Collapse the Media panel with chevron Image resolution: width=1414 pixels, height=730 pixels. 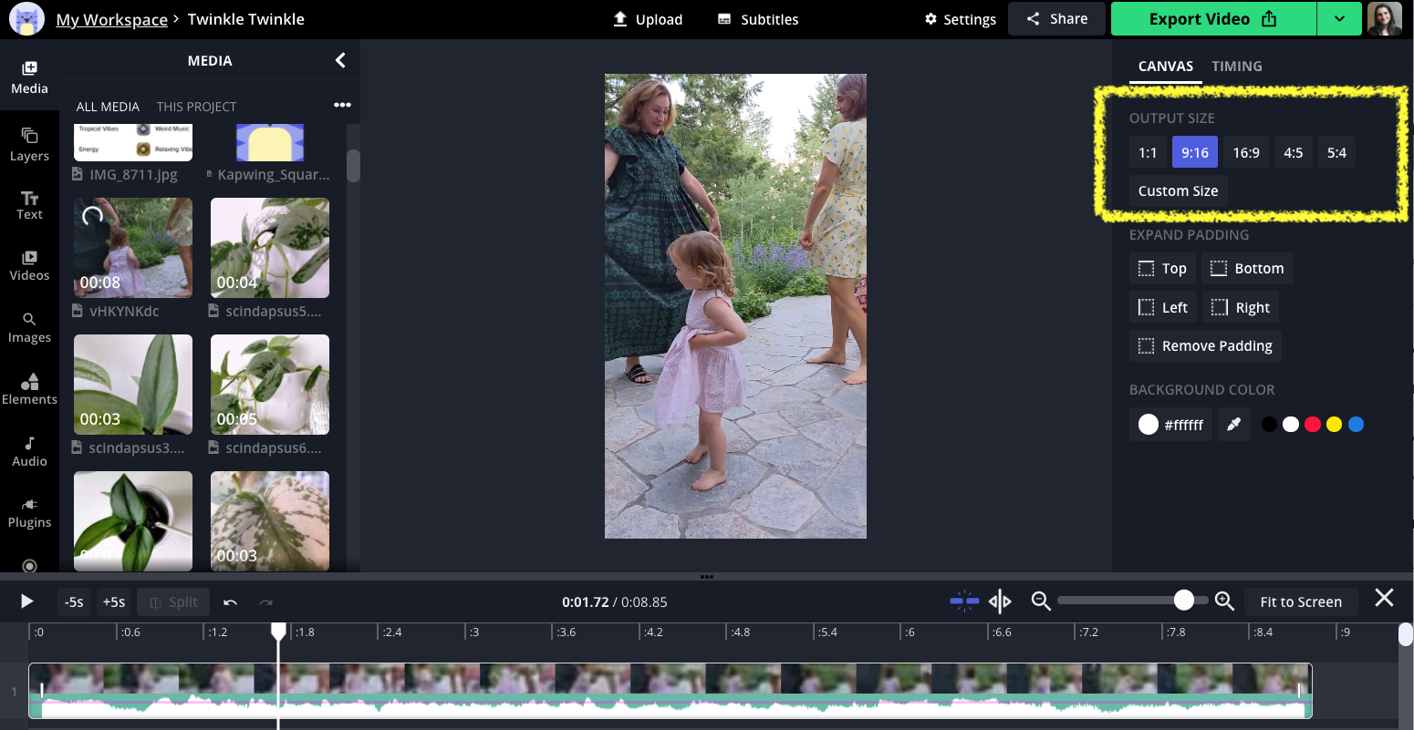point(340,60)
